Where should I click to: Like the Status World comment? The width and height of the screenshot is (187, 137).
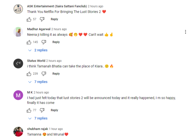29,74
